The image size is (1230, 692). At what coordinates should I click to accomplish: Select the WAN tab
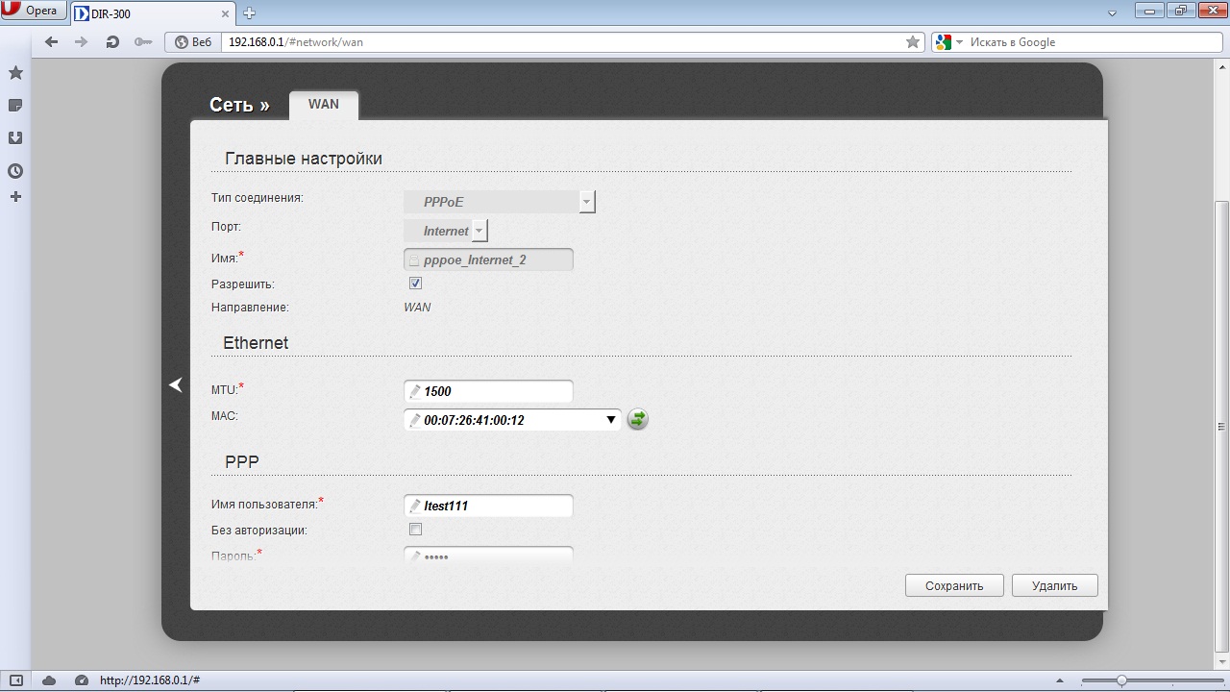[324, 105]
